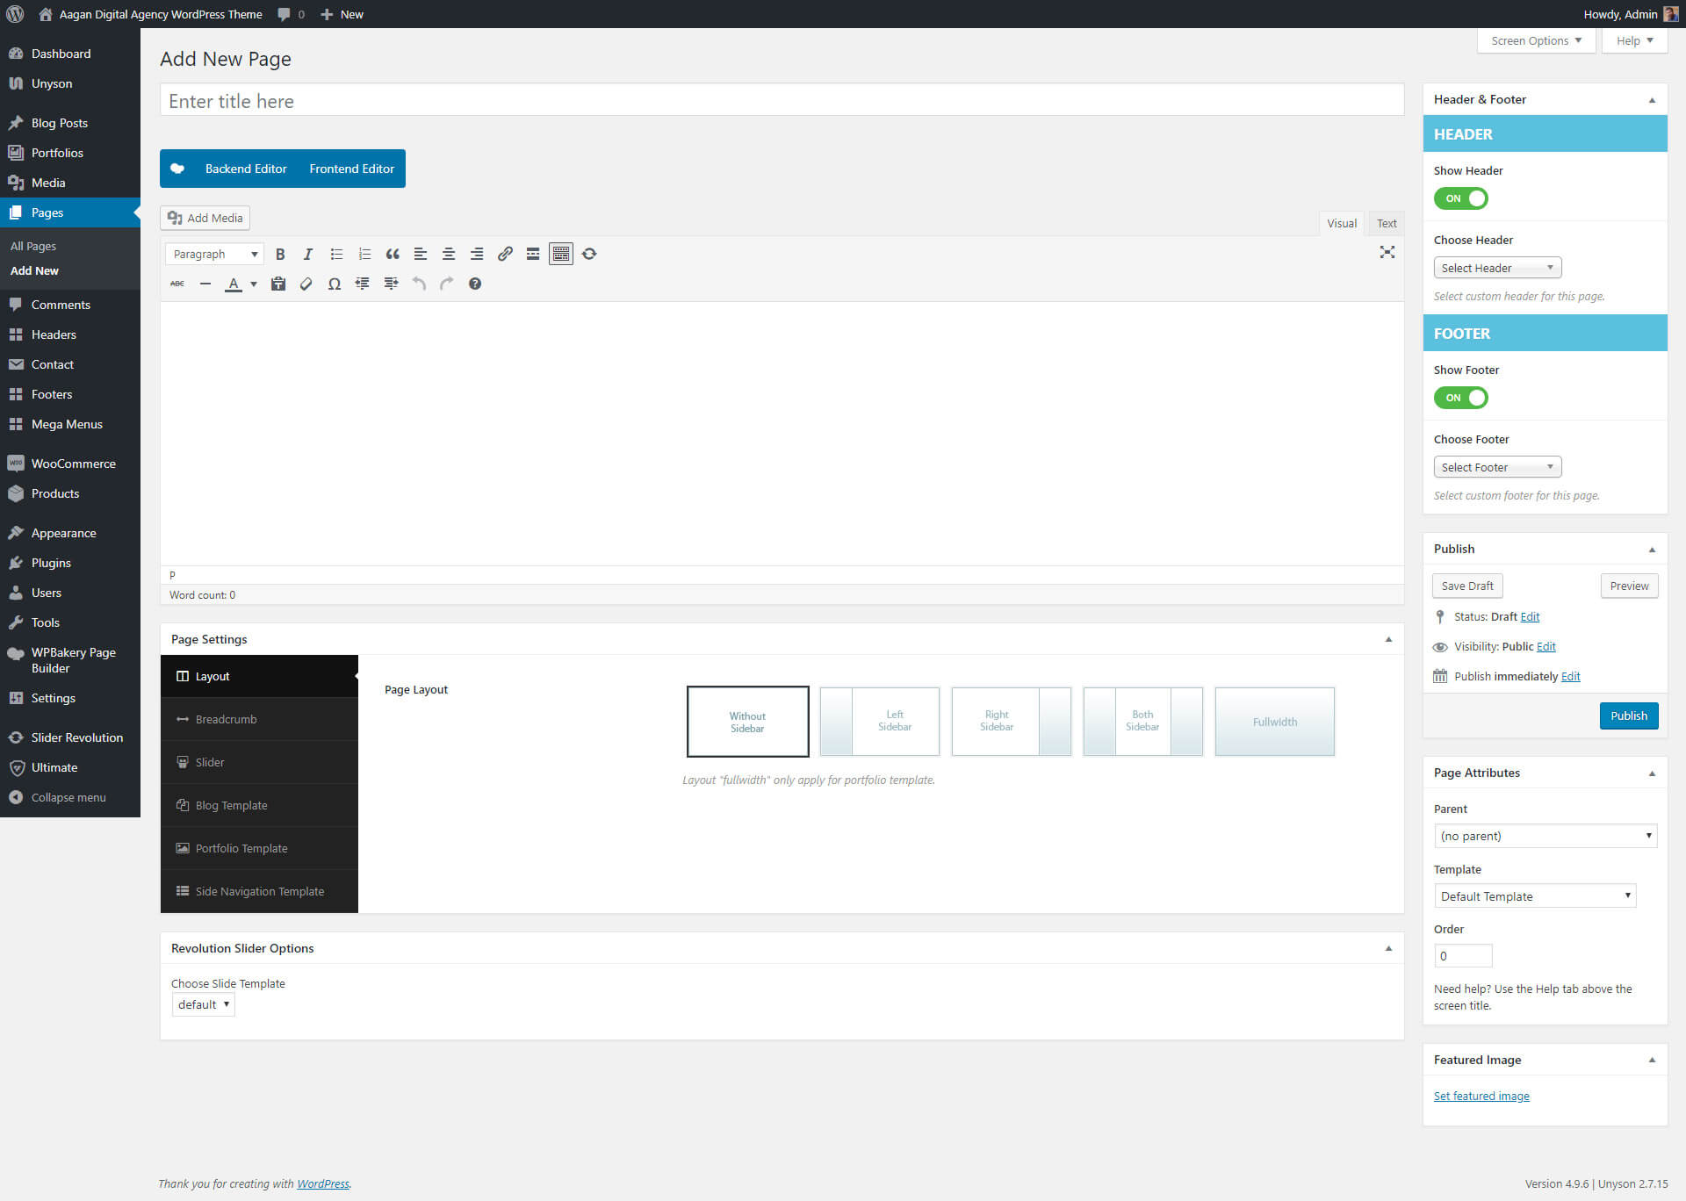Decrease indent of paragraph
The image size is (1686, 1201).
(x=363, y=284)
